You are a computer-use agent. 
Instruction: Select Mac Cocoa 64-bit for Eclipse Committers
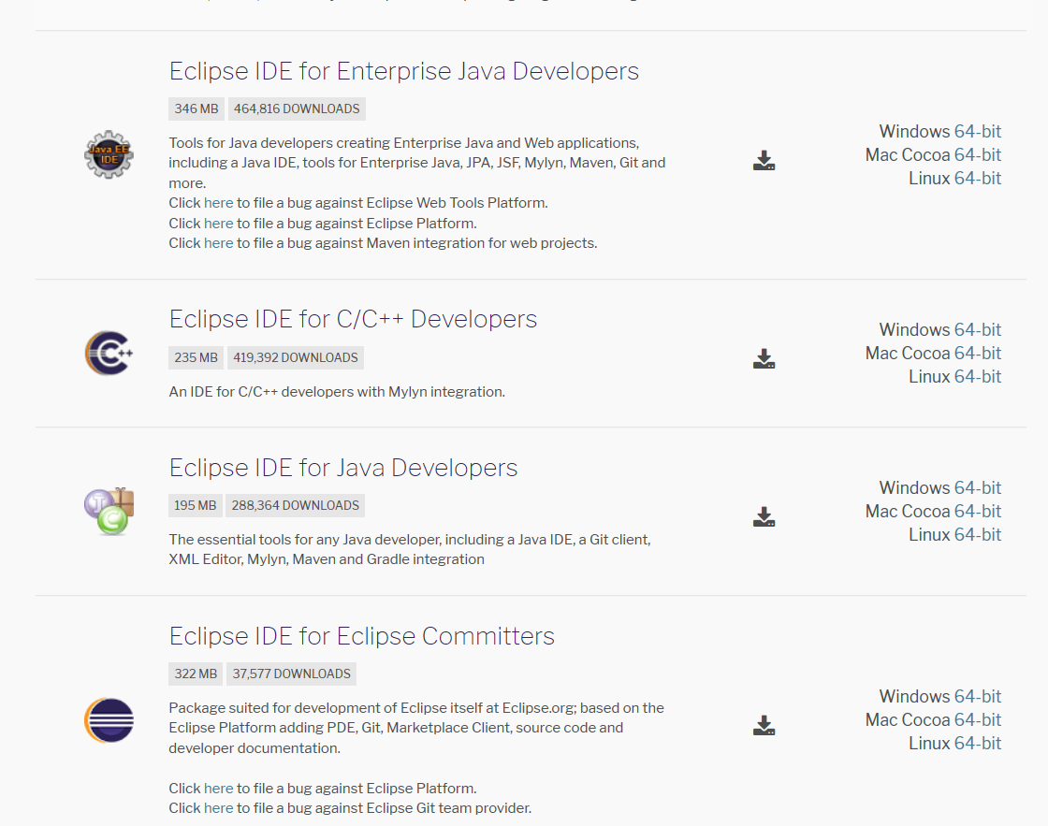pos(977,719)
